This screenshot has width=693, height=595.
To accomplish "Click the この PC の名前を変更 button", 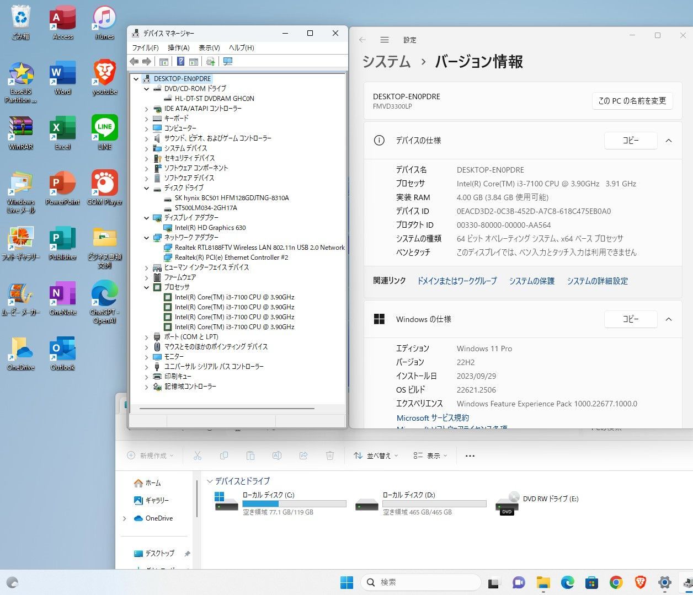I will 632,101.
